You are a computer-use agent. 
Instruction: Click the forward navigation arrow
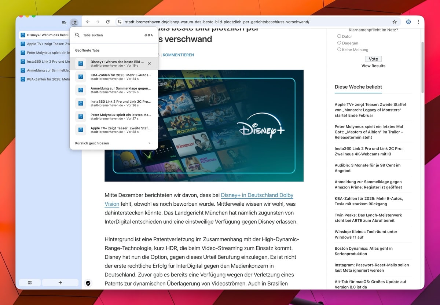[98, 22]
